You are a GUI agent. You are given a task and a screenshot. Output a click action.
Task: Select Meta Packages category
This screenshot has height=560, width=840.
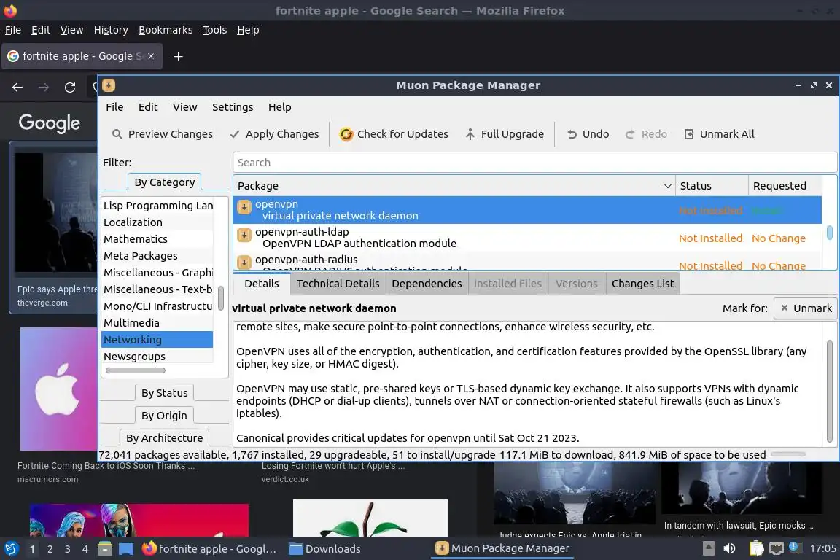(x=157, y=256)
